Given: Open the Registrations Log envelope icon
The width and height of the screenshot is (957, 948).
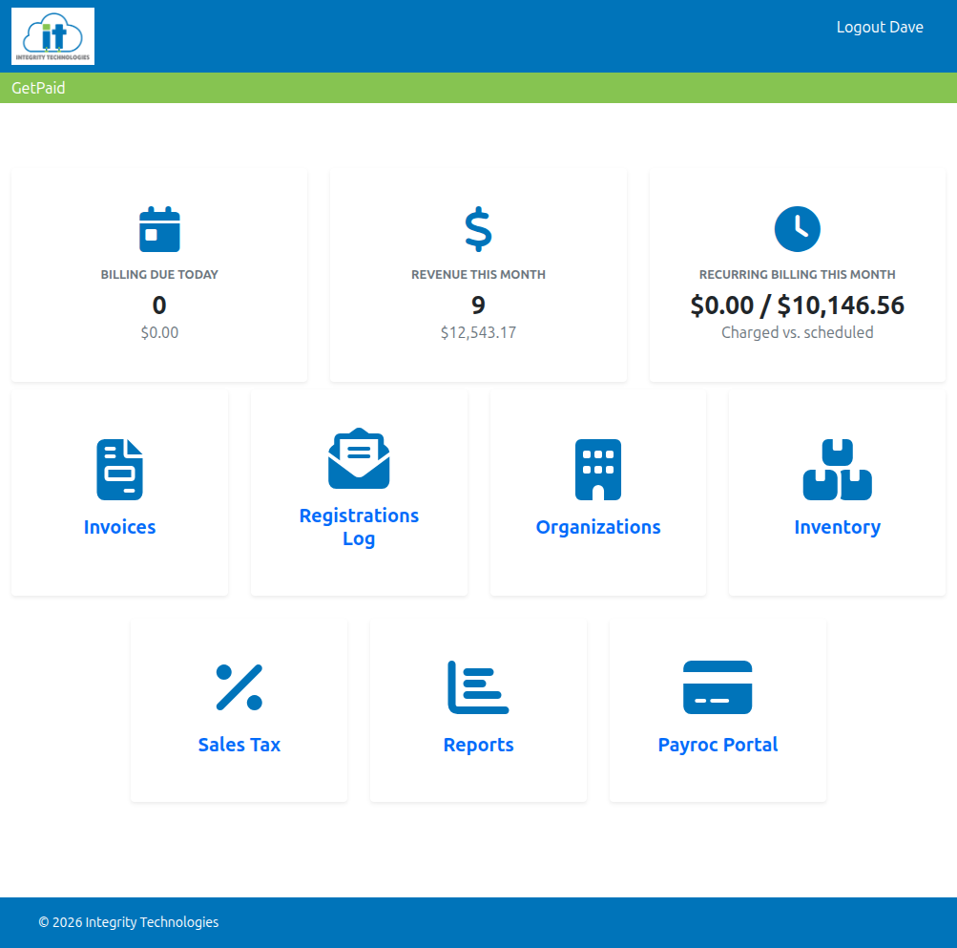Looking at the screenshot, I should pos(359,458).
